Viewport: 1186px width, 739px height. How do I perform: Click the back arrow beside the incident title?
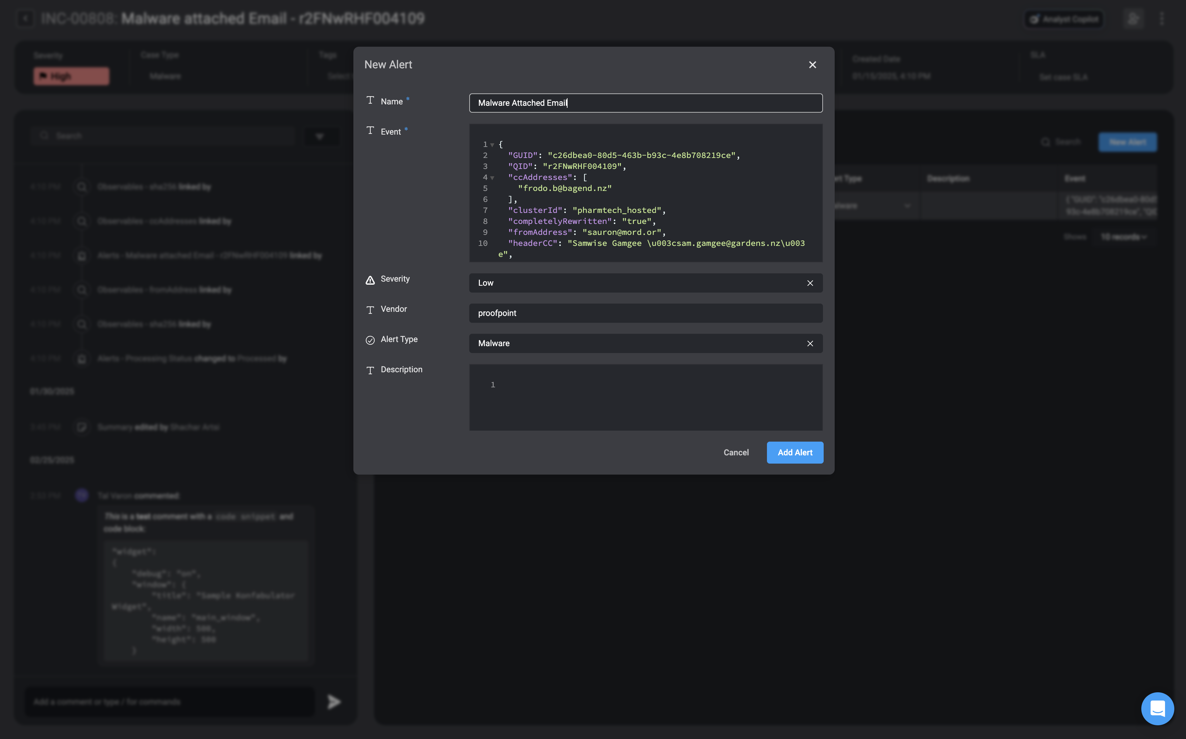pos(25,19)
